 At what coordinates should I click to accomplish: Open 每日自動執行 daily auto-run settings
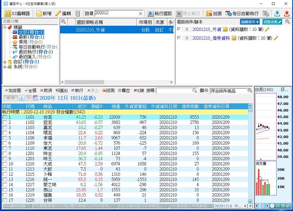pos(242,14)
